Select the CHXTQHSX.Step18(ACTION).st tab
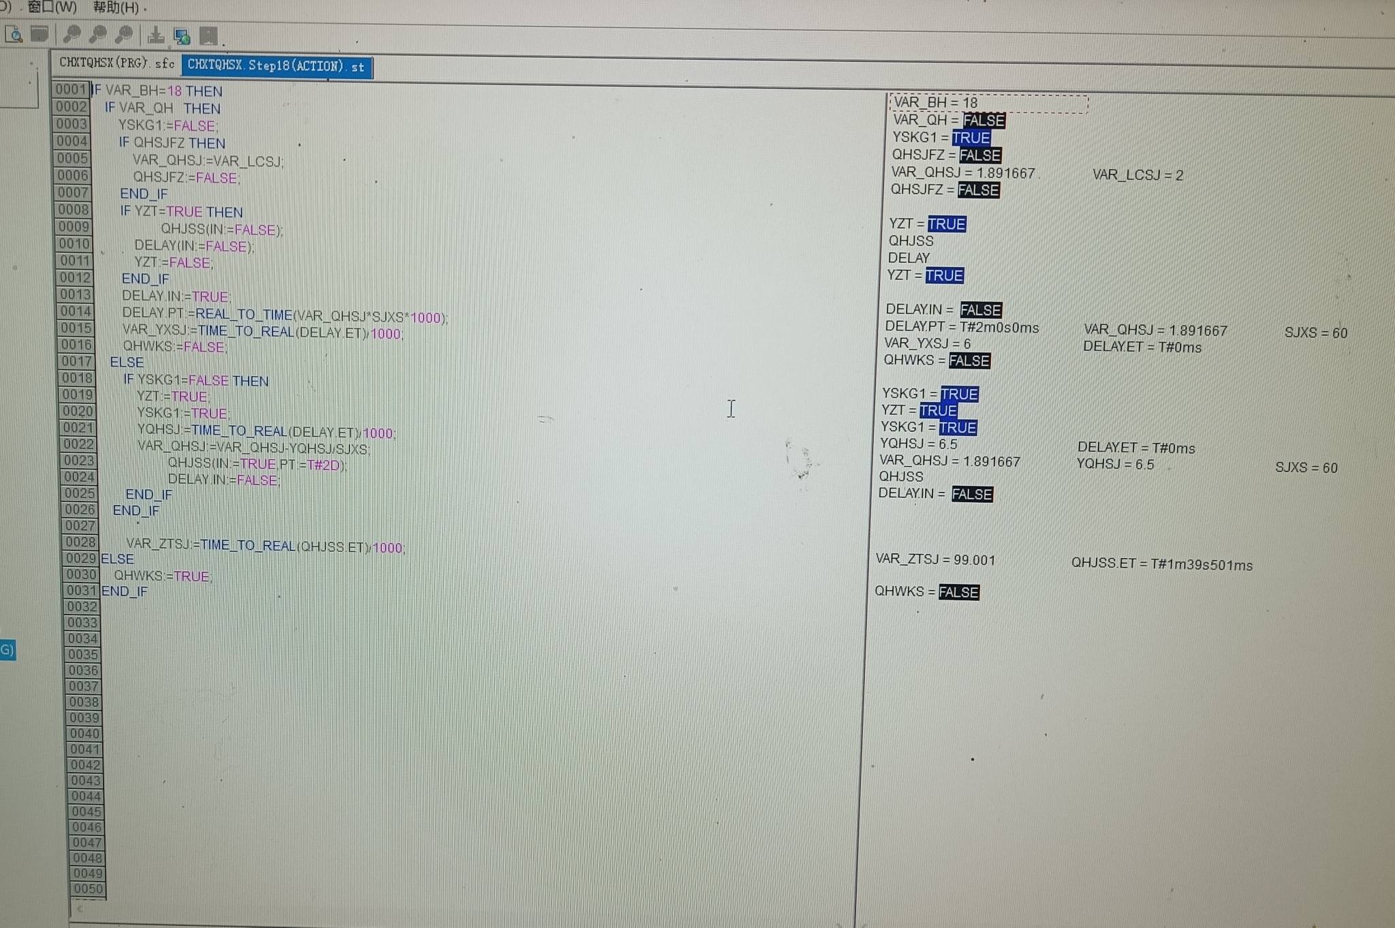The image size is (1395, 928). 277,66
